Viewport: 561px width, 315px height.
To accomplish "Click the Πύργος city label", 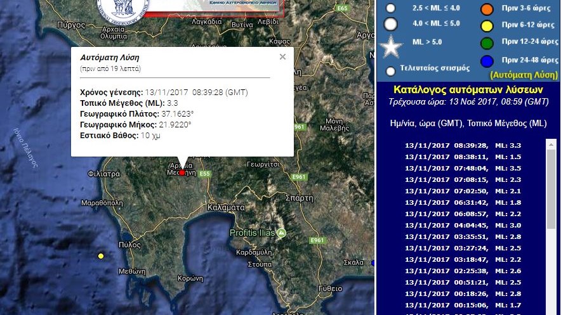I will click(x=71, y=25).
